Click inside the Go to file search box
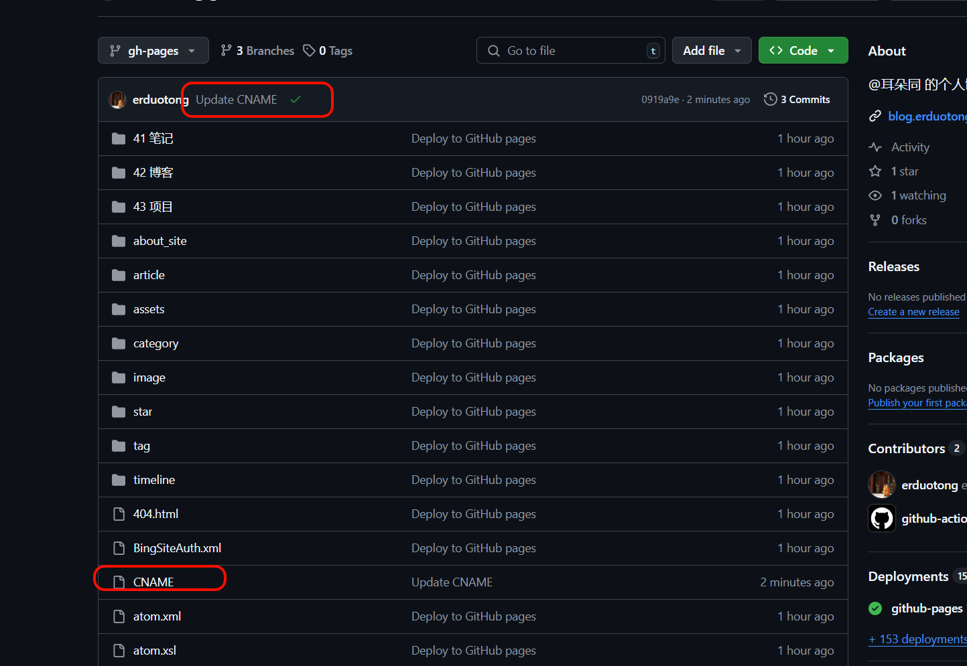 pyautogui.click(x=570, y=50)
